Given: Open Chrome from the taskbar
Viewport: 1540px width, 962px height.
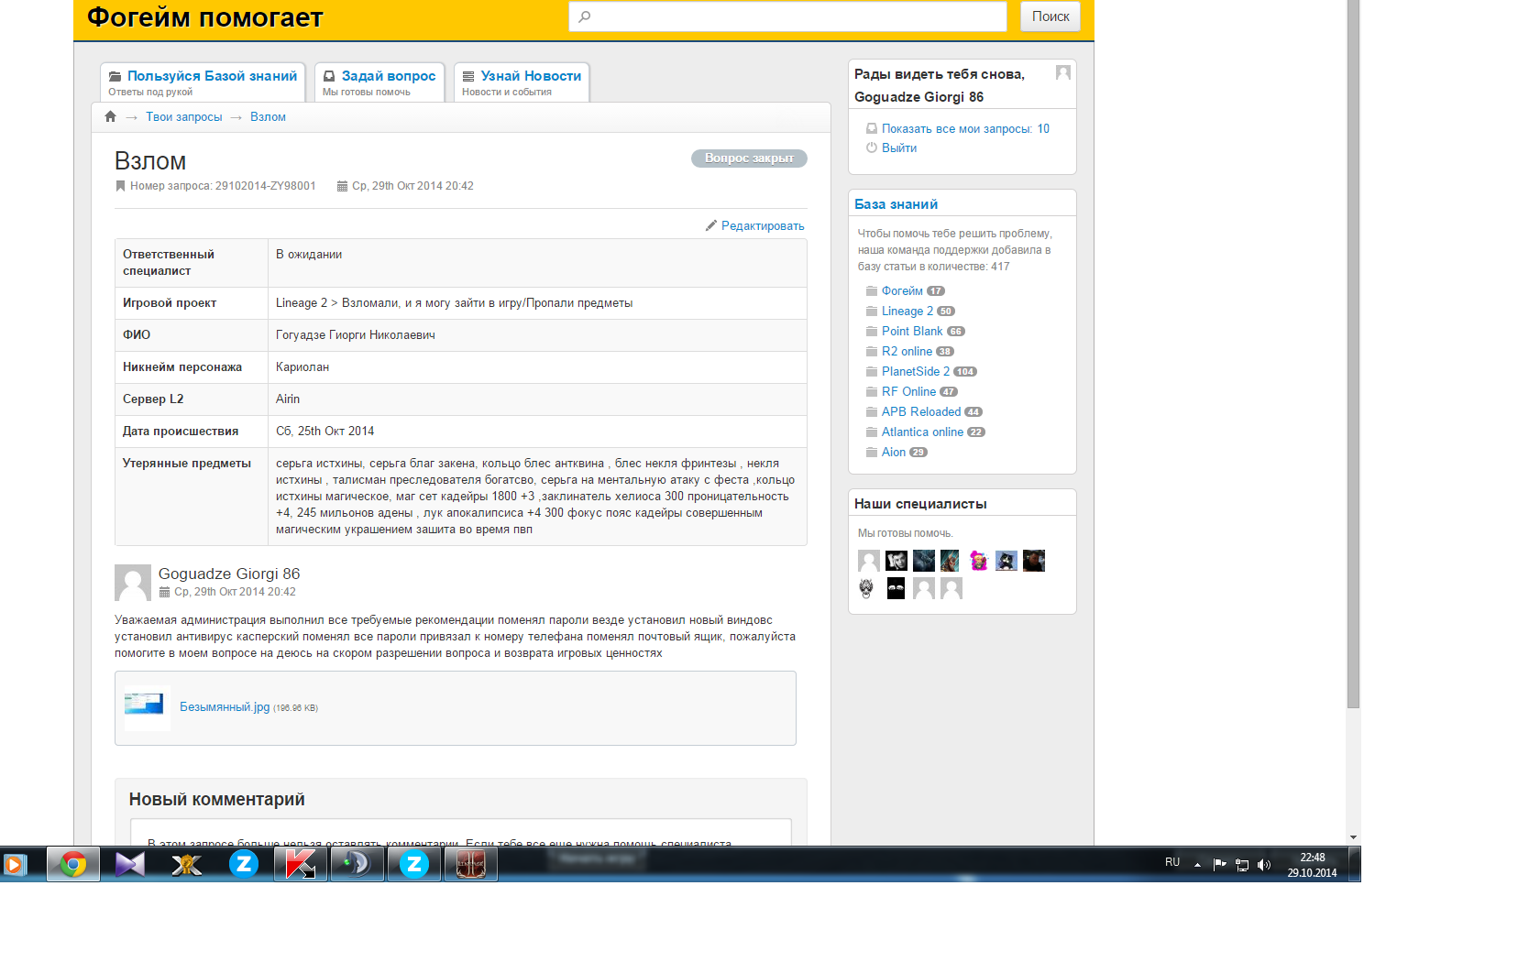Looking at the screenshot, I should click(73, 864).
